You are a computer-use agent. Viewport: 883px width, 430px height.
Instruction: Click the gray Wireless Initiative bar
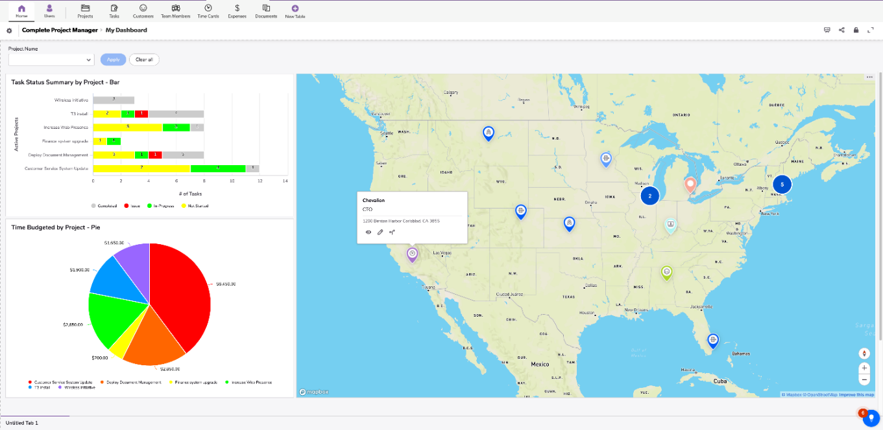tap(114, 100)
